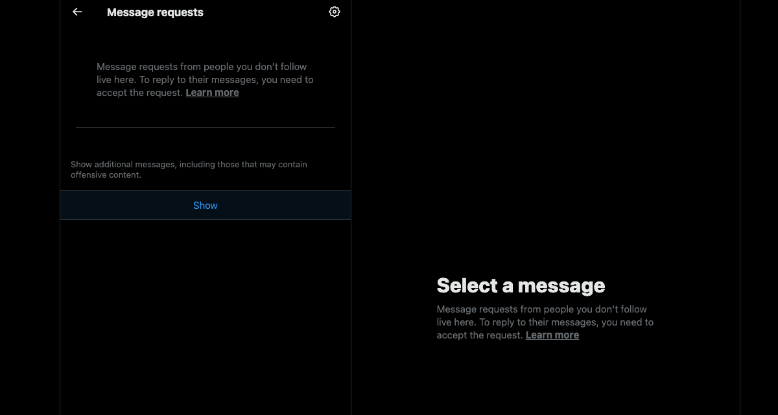Click the message requests description text

click(x=205, y=79)
